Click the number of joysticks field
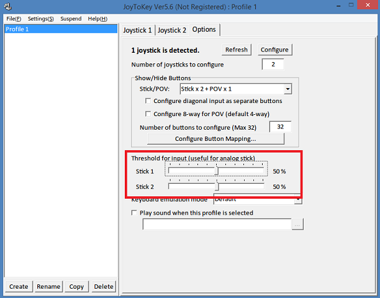This screenshot has width=380, height=298. click(273, 64)
